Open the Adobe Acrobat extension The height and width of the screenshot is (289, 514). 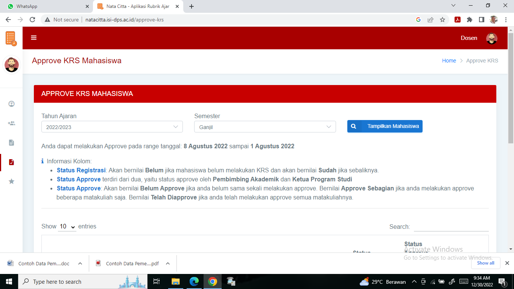point(458,20)
